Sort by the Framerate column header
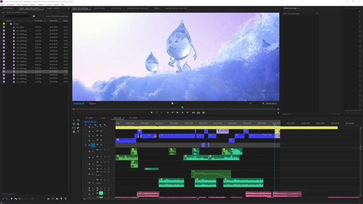This screenshot has height=204, width=363. (x=39, y=21)
